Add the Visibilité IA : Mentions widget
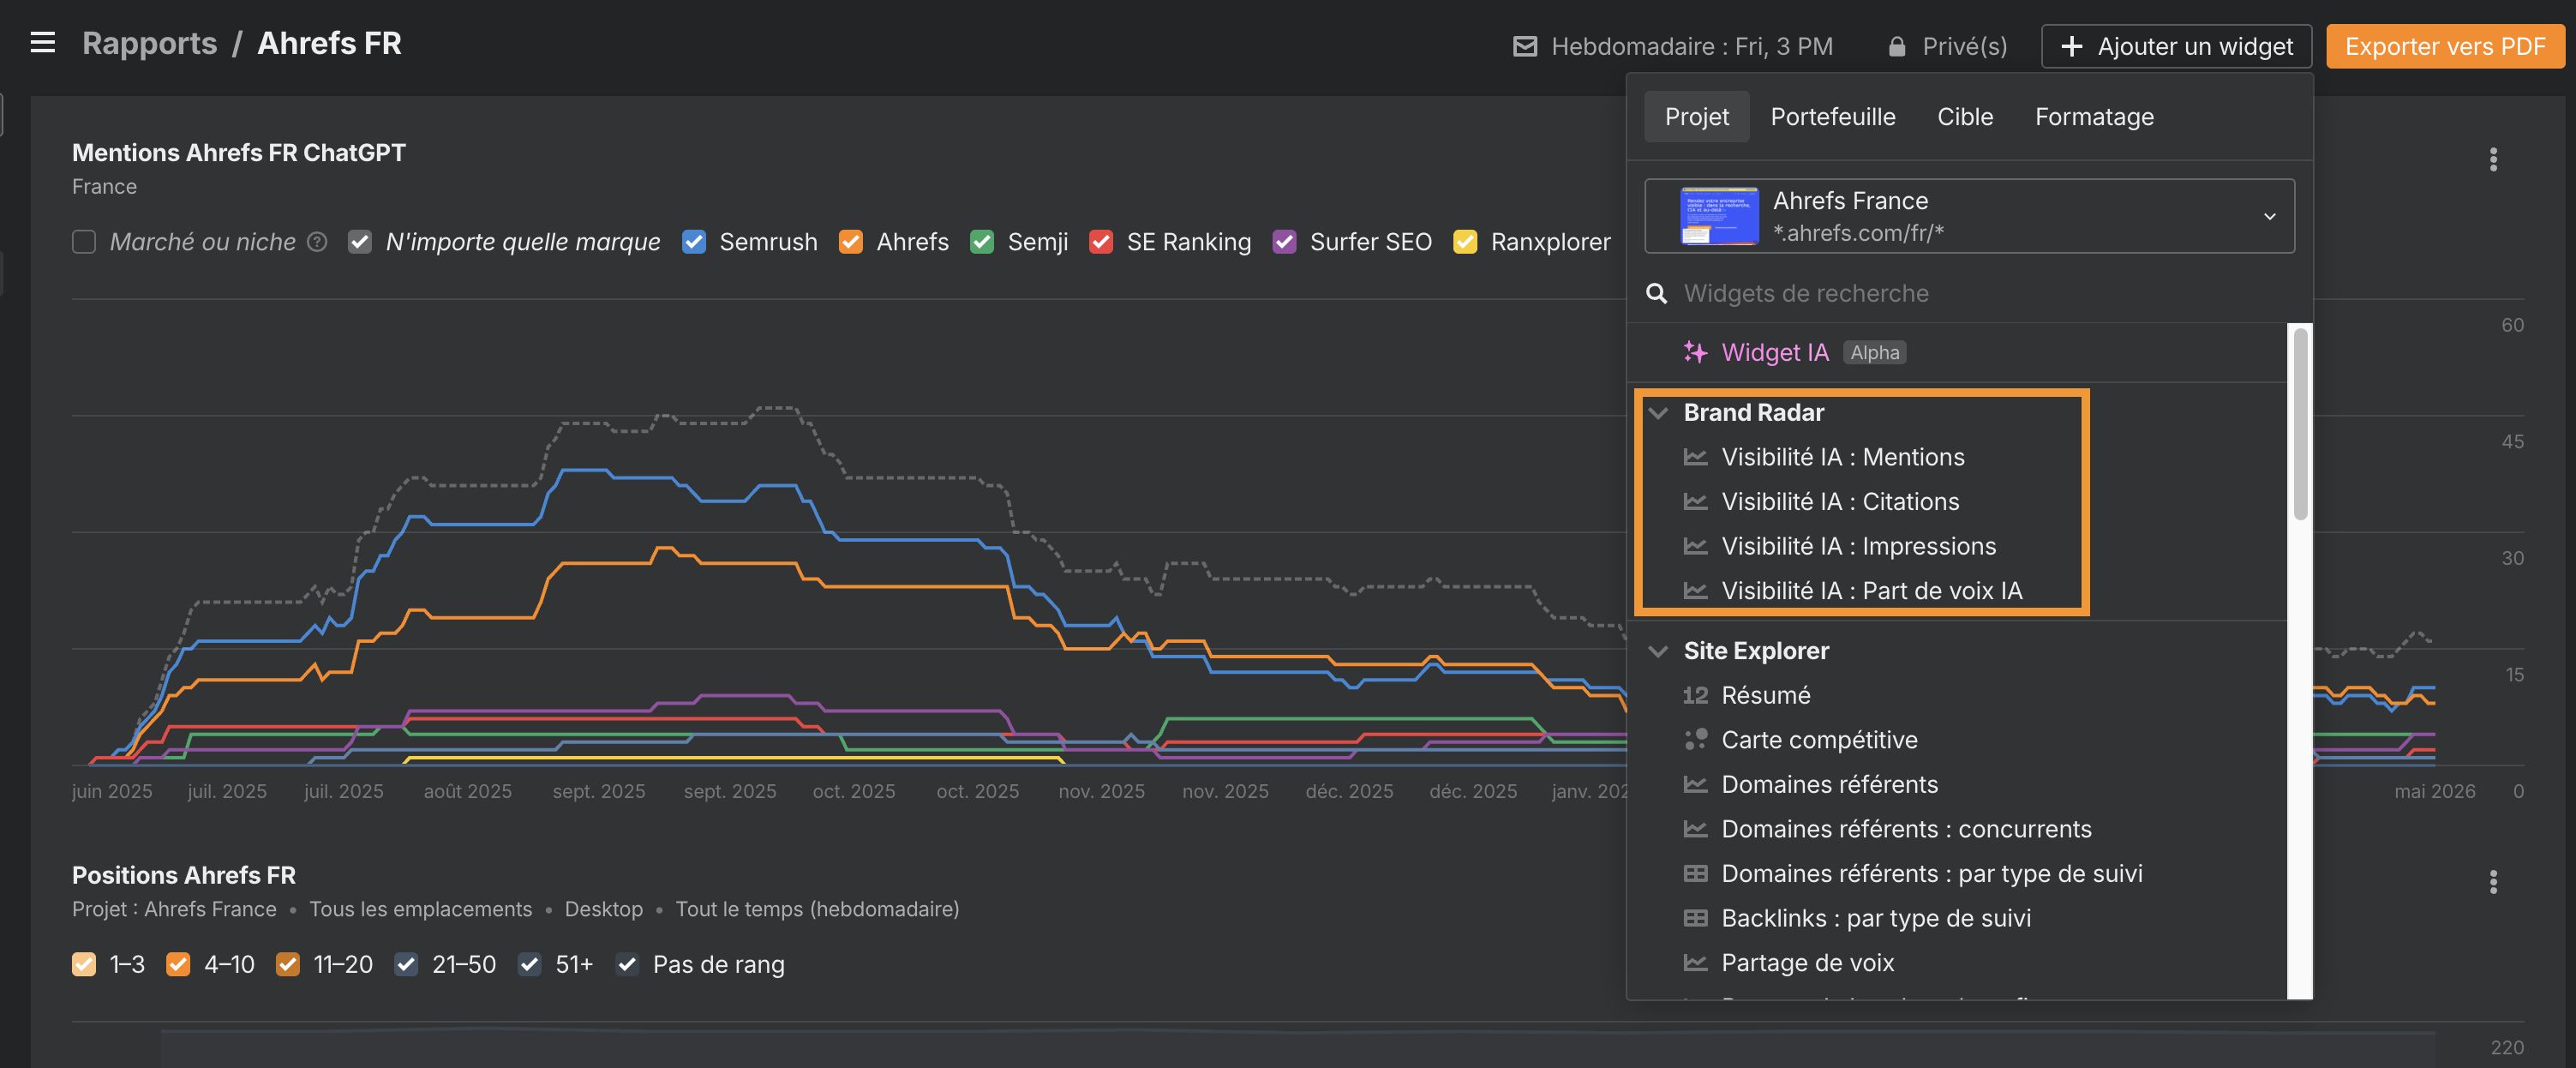 1842,457
